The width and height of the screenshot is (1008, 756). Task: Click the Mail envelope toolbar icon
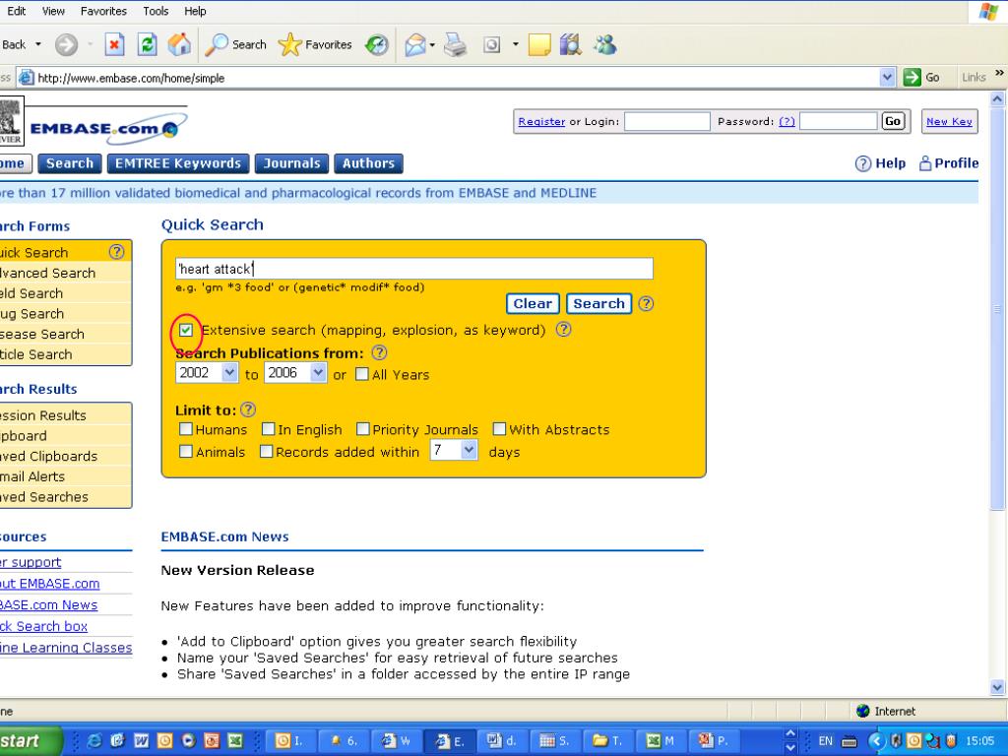tap(415, 44)
